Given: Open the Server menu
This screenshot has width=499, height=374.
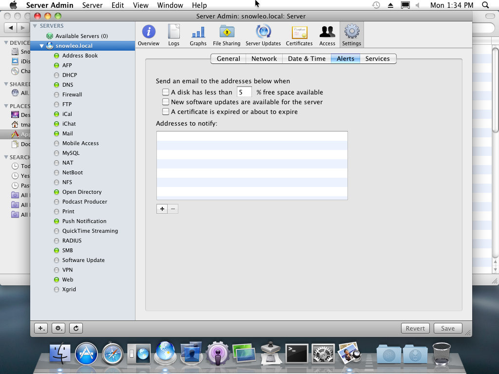Looking at the screenshot, I should point(92,5).
